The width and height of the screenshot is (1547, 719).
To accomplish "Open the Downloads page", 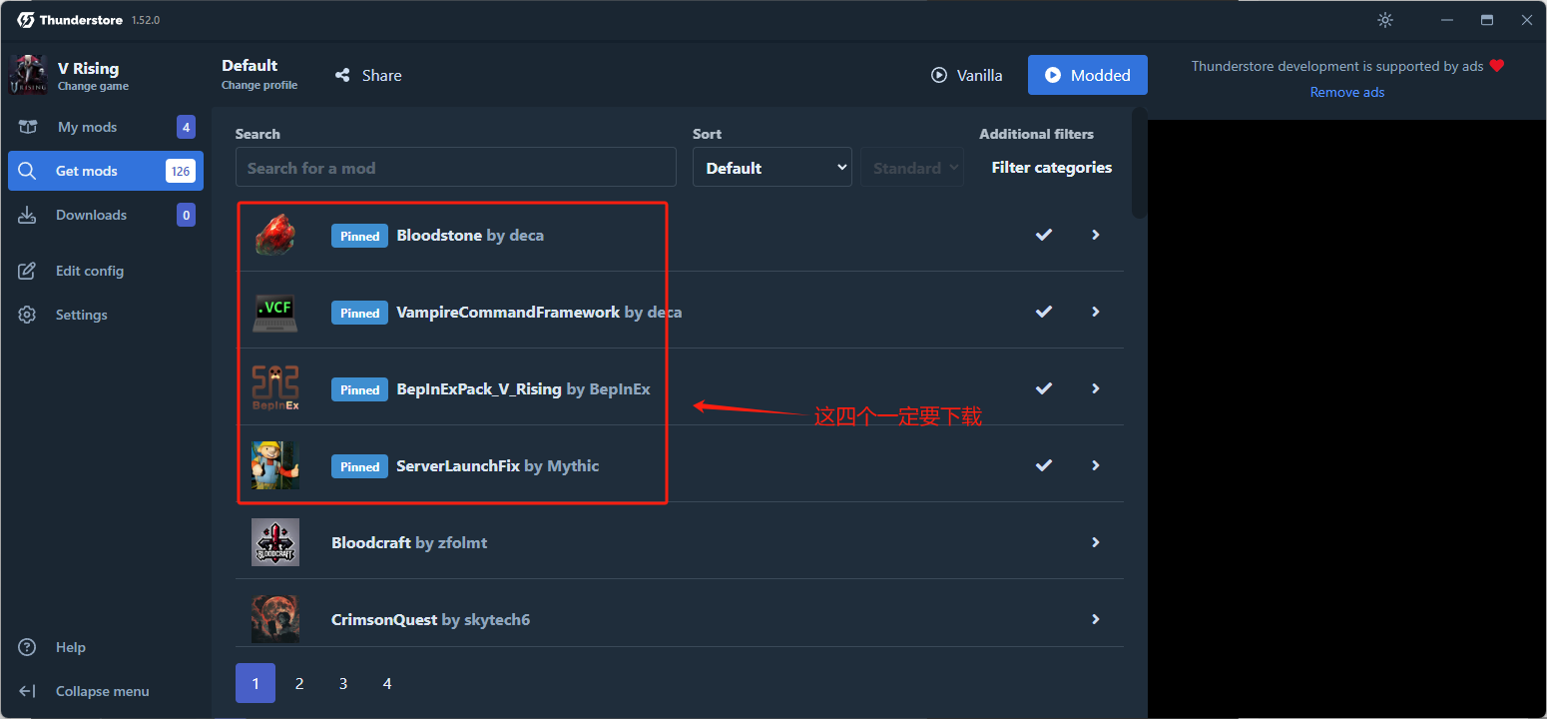I will click(105, 215).
